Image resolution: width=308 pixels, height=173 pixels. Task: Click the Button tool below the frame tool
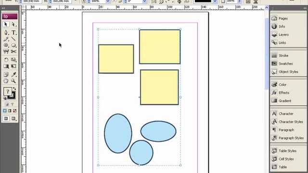tap(6, 51)
